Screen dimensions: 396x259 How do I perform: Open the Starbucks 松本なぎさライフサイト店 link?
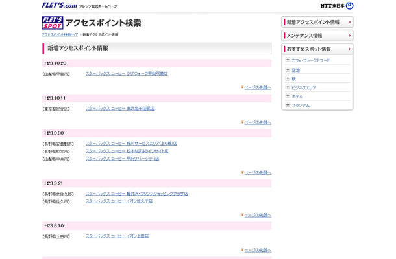tap(127, 151)
